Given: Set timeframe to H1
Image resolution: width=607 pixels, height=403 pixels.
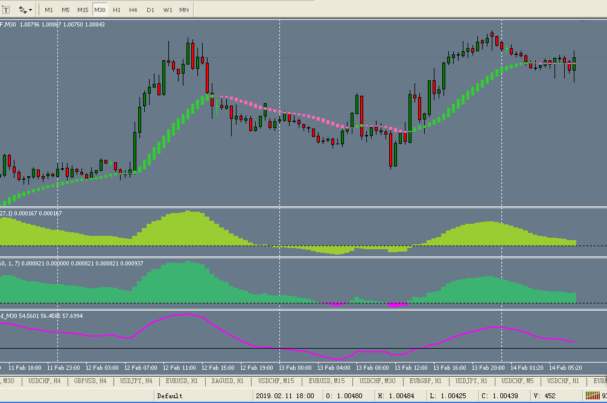Looking at the screenshot, I should coord(116,10).
